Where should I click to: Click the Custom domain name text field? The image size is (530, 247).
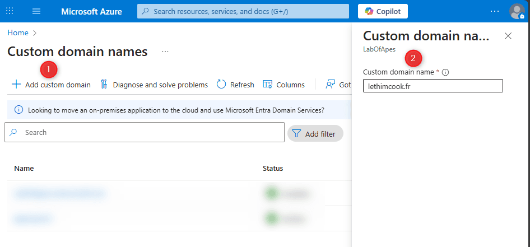point(433,86)
